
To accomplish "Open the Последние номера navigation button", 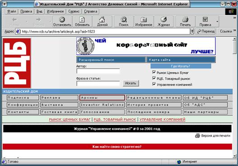I will point(154,112).
